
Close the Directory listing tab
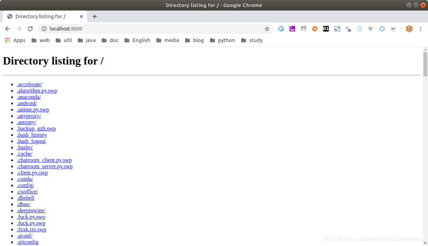81,16
